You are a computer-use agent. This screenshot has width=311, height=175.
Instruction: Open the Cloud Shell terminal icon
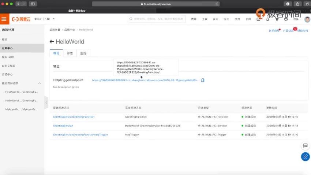tap(258, 19)
